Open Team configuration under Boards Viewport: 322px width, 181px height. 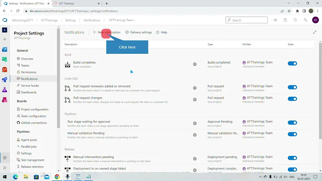pos(34,116)
